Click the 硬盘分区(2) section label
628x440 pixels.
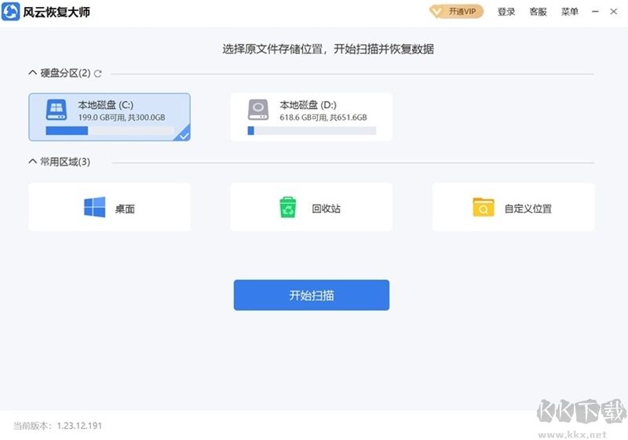[65, 73]
